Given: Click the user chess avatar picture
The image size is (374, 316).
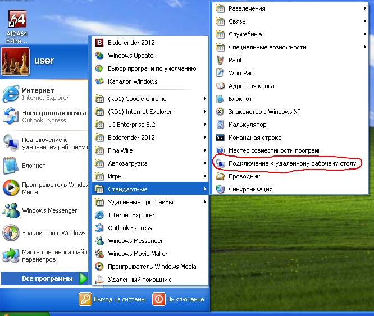Looking at the screenshot, I should click(x=15, y=61).
